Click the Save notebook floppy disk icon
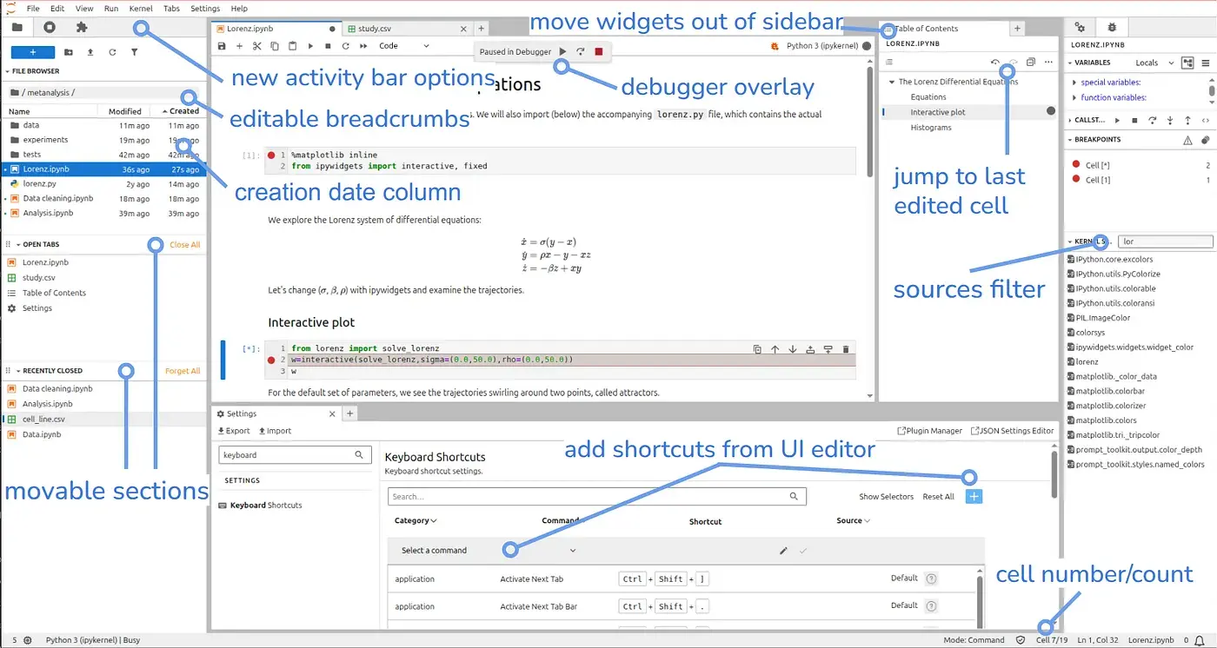 pyautogui.click(x=222, y=46)
